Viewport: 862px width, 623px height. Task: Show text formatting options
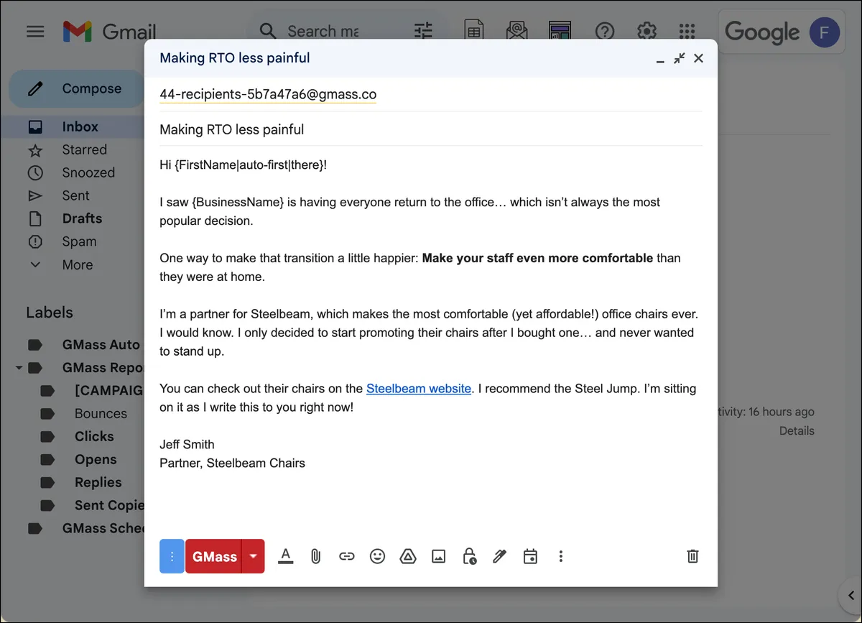tap(286, 556)
